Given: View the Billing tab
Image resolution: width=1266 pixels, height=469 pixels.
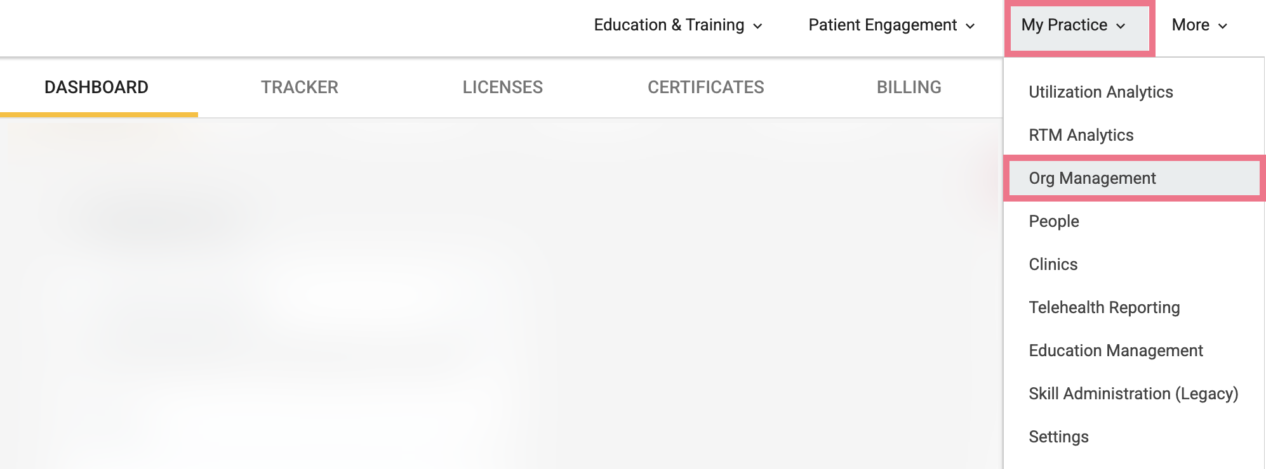Looking at the screenshot, I should click(909, 87).
